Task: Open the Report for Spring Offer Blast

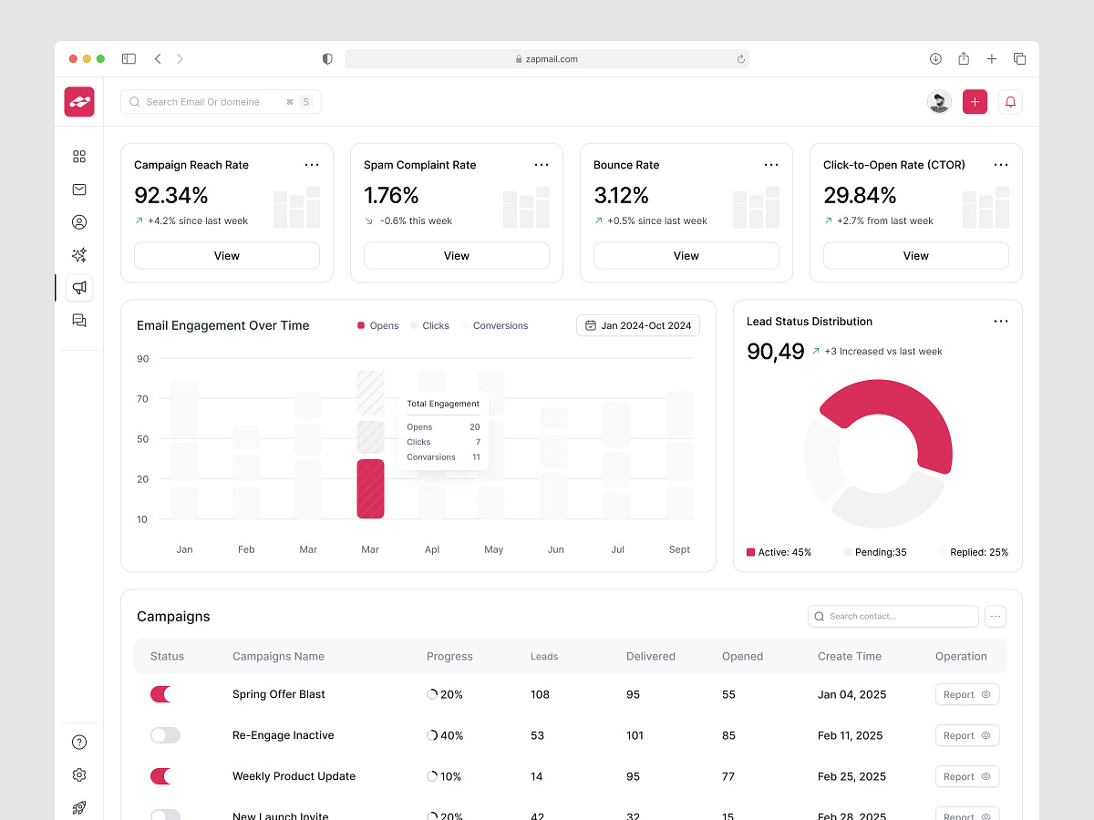Action: click(966, 694)
